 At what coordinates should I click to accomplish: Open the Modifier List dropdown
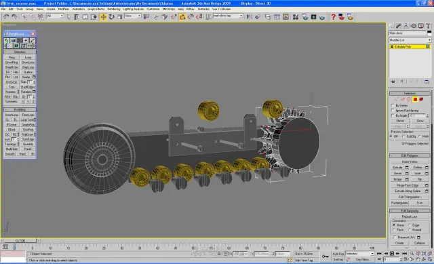(x=410, y=40)
